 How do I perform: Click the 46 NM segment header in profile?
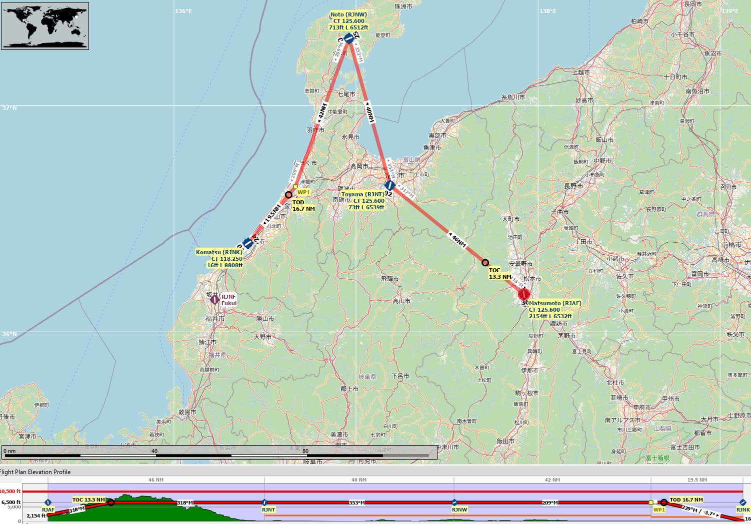click(x=156, y=480)
